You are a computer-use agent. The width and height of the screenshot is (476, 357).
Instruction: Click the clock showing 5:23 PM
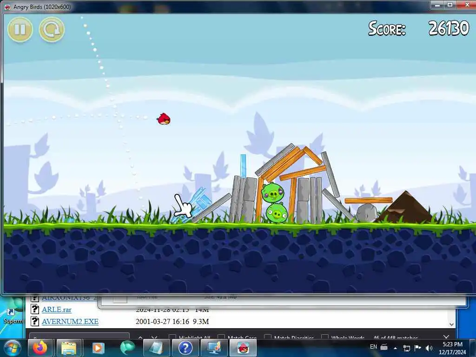(x=452, y=344)
